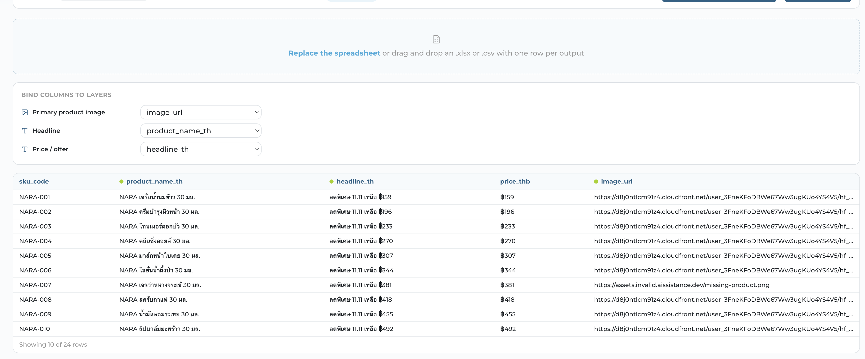Open the product_name_th binding dropdown
The image size is (865, 359).
click(x=201, y=131)
